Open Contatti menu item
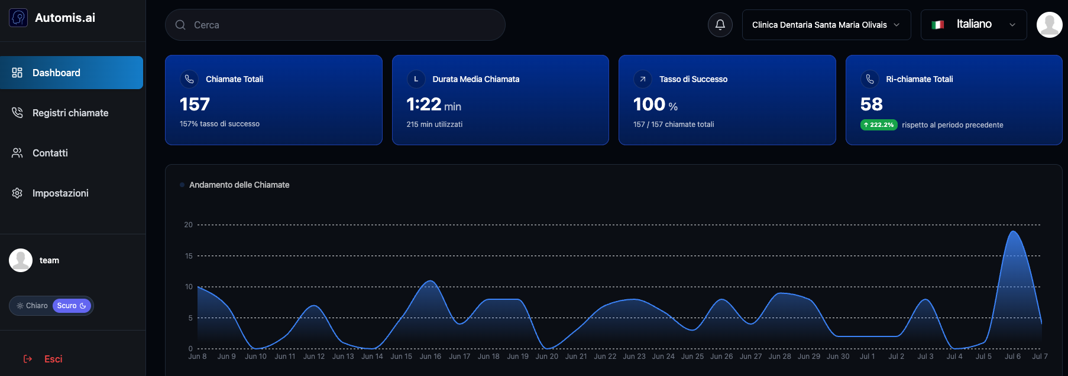1068x376 pixels. click(72, 153)
